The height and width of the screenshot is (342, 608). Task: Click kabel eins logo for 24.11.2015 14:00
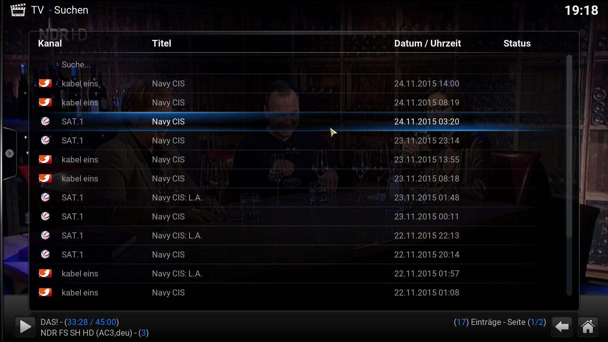click(x=45, y=83)
